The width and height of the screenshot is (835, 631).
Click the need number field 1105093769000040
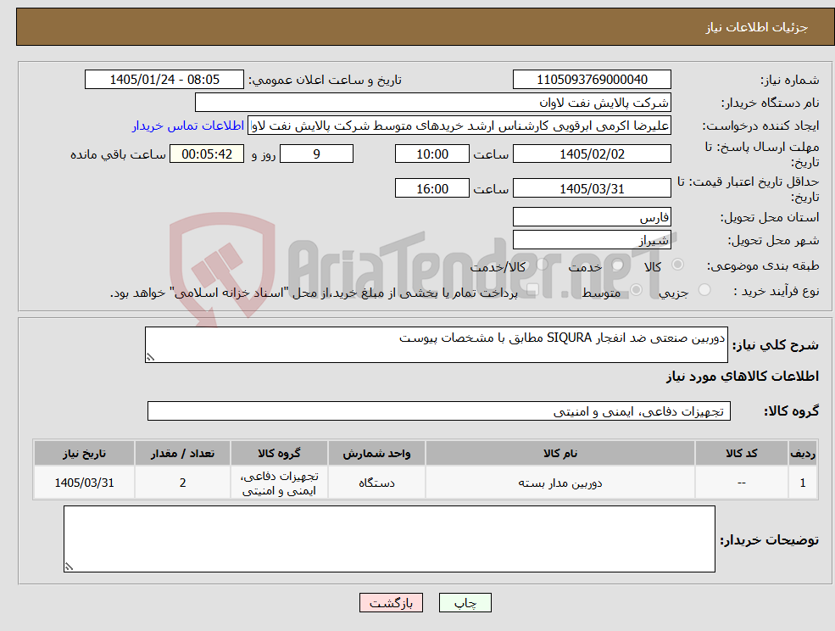[592, 80]
